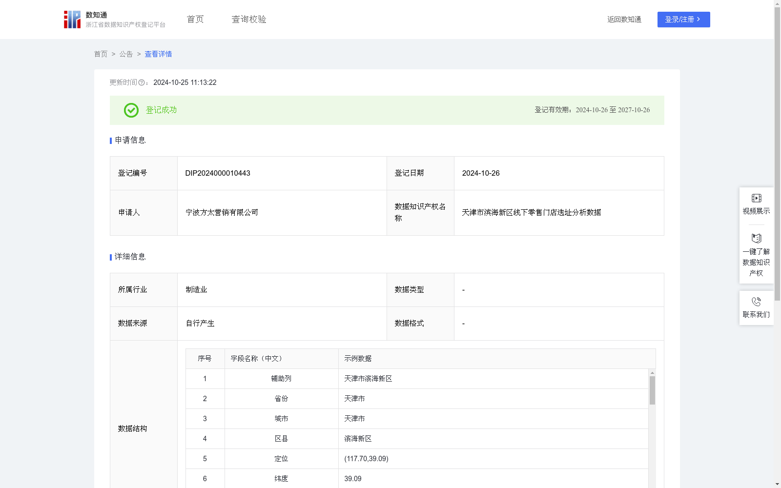Viewport: 781px width, 488px height.
Task: Click the book icon above 一键了解
Action: click(756, 239)
